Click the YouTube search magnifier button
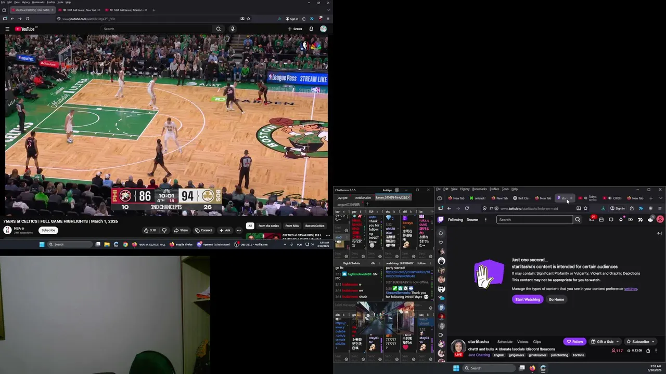The image size is (666, 374). coord(219,29)
